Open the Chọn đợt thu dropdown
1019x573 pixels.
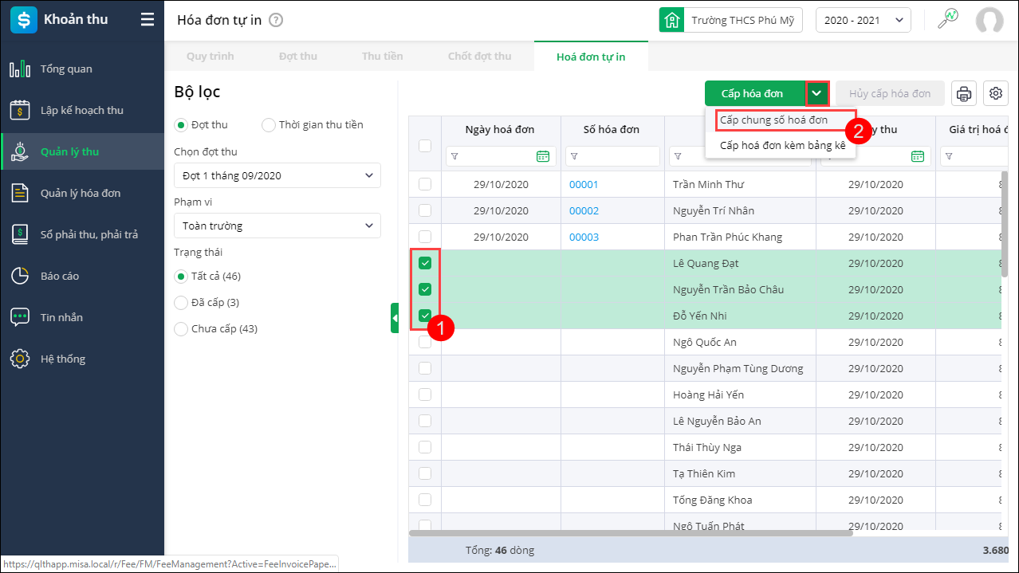(x=277, y=175)
